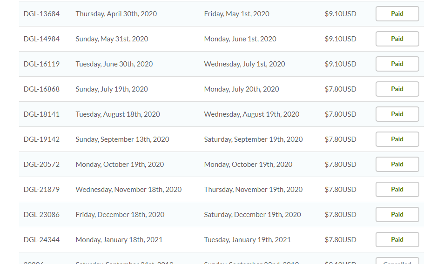Click date Wednesday, November 18th, 2020
Image resolution: width=437 pixels, height=264 pixels.
(128, 189)
